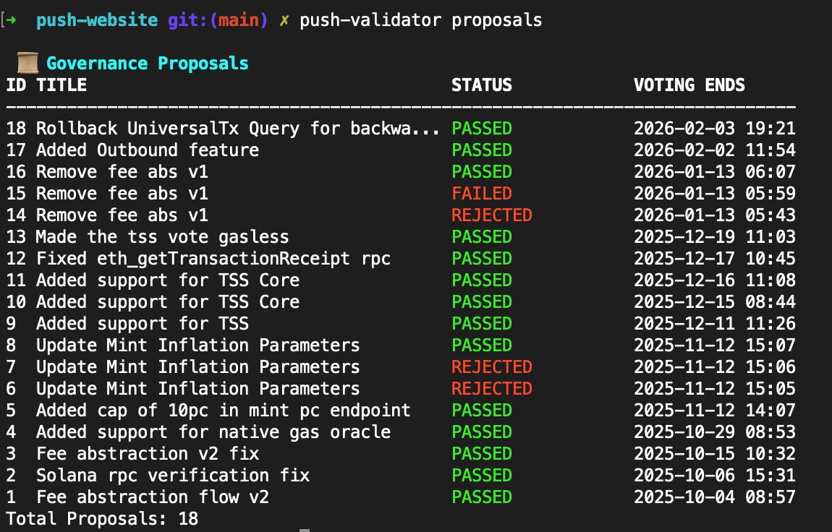
Task: Click date '2026-02-02 11:54'
Action: tap(715, 150)
